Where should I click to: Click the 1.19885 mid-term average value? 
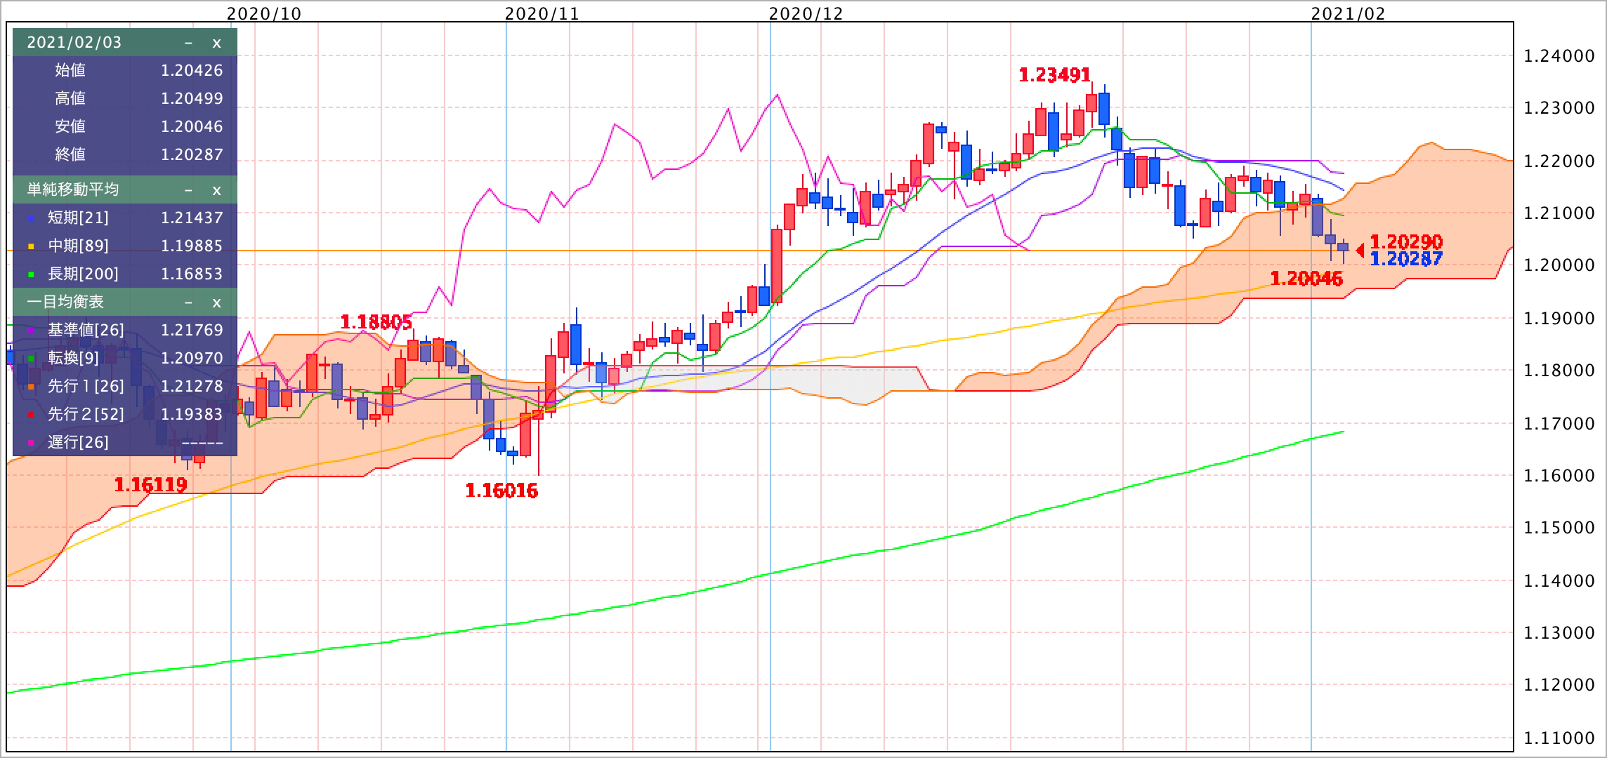click(x=192, y=246)
